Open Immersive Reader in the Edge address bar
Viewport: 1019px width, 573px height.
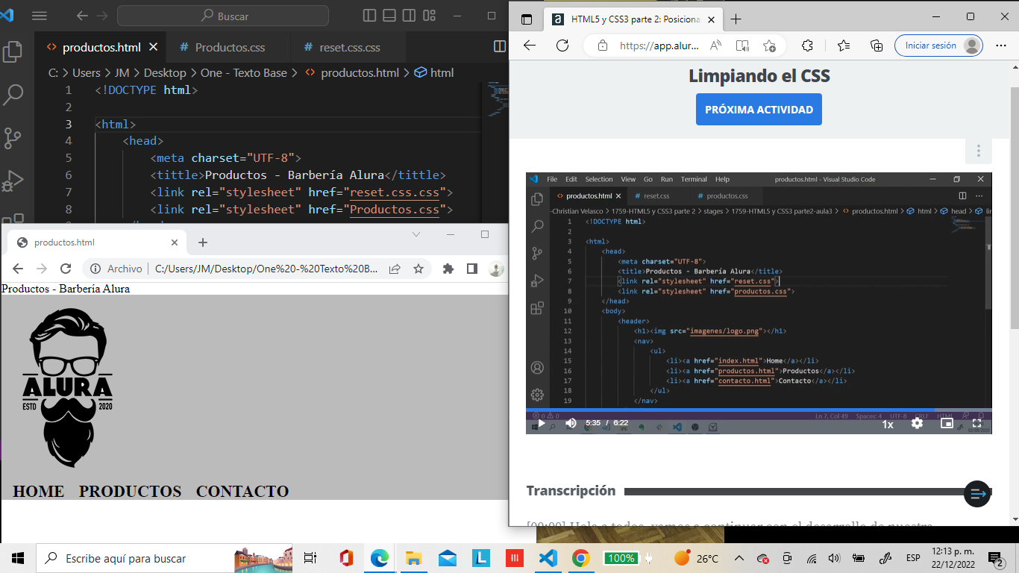pyautogui.click(x=742, y=46)
